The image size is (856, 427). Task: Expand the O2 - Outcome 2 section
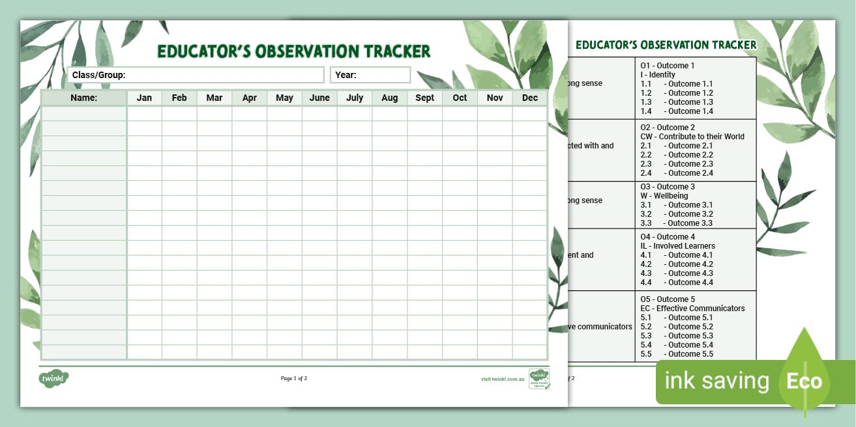click(694, 150)
